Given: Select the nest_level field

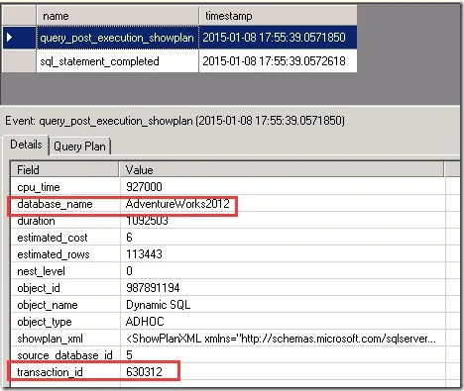Looking at the screenshot, I should coord(41,271).
